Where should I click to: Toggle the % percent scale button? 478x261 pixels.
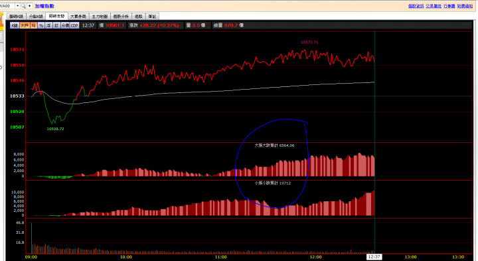tap(41, 26)
